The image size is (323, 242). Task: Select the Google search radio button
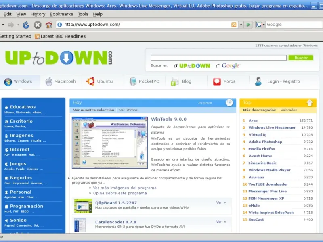pos(218,66)
